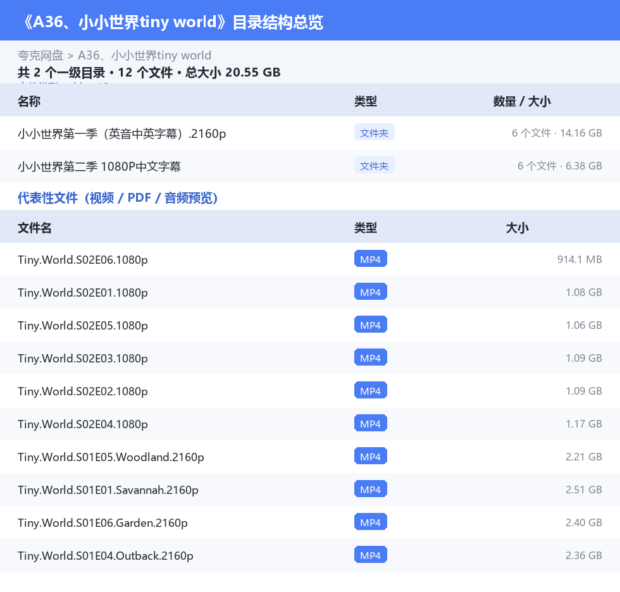Open folder 小小世界第二季 1080P中文字幕

tap(99, 166)
